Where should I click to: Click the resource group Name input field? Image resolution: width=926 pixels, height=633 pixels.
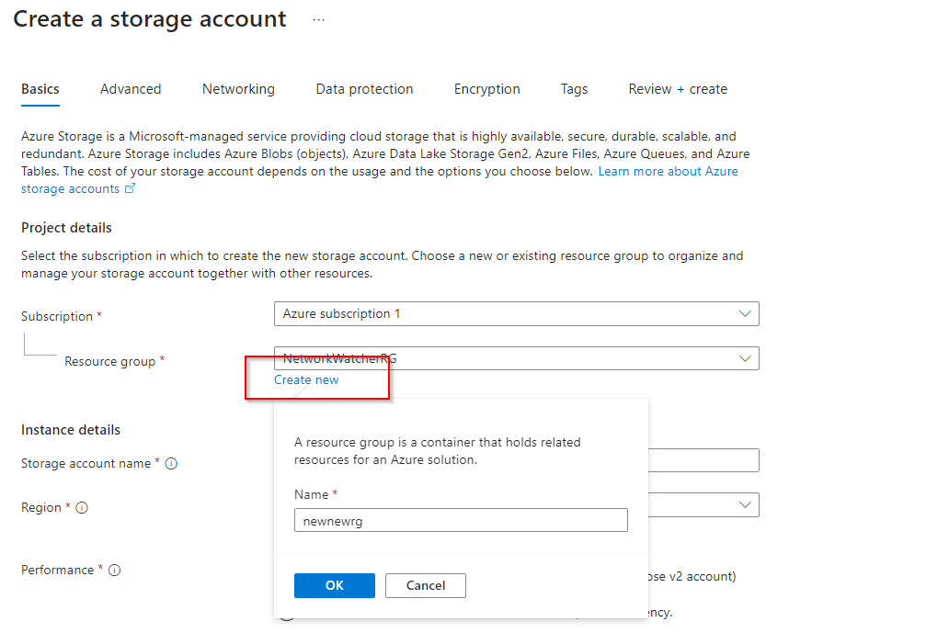pyautogui.click(x=461, y=521)
